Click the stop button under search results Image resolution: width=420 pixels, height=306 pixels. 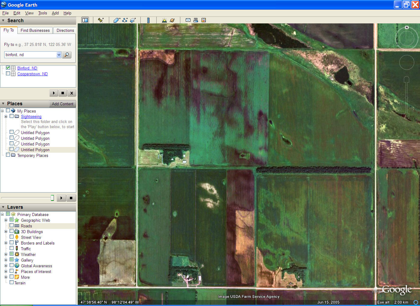(x=63, y=93)
